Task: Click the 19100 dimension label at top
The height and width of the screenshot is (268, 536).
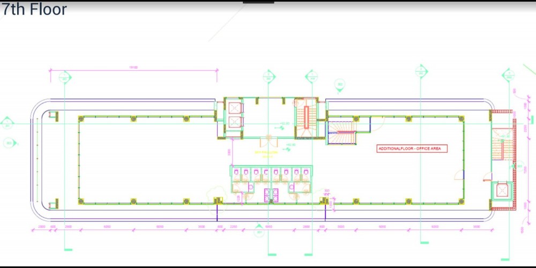Action: click(x=133, y=68)
